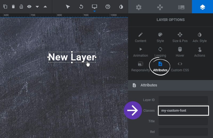Click the LAYER OPTIONS heading
This screenshot has height=138, width=213.
click(170, 20)
